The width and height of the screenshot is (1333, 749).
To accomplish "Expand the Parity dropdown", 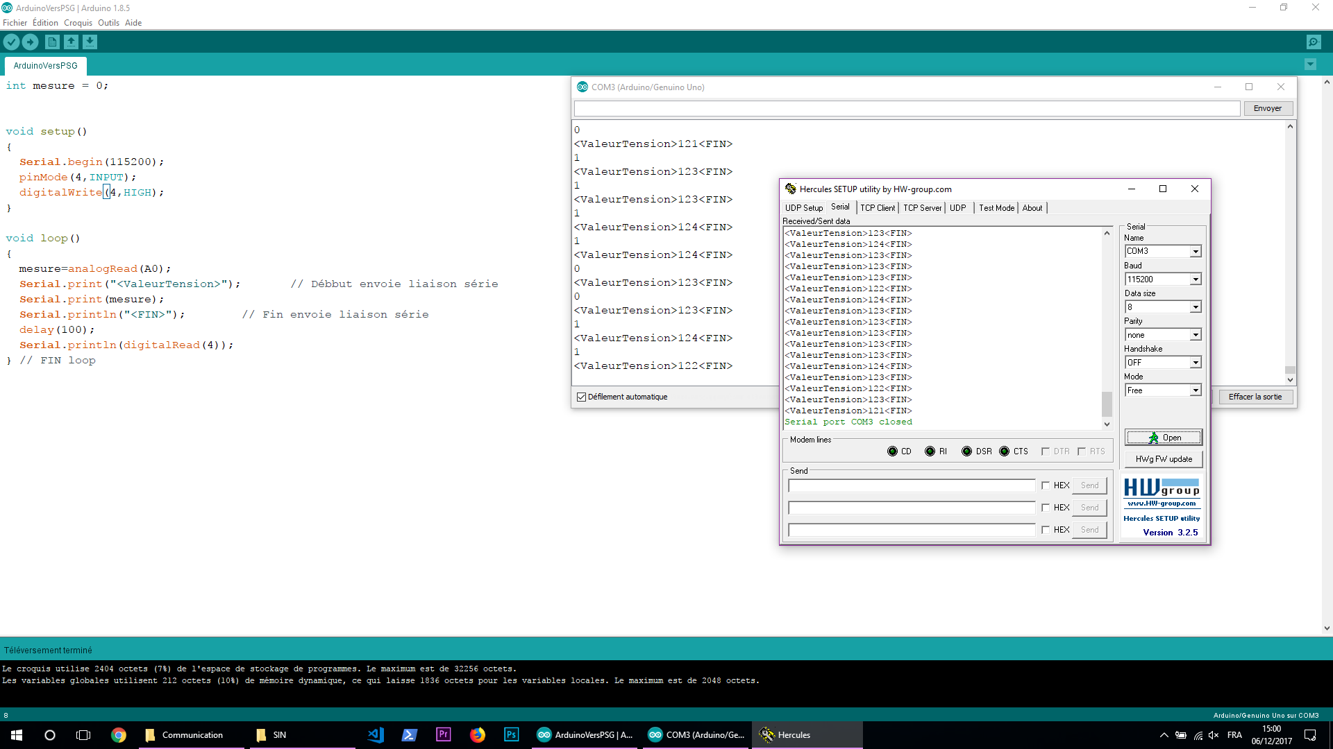I will 1196,335.
